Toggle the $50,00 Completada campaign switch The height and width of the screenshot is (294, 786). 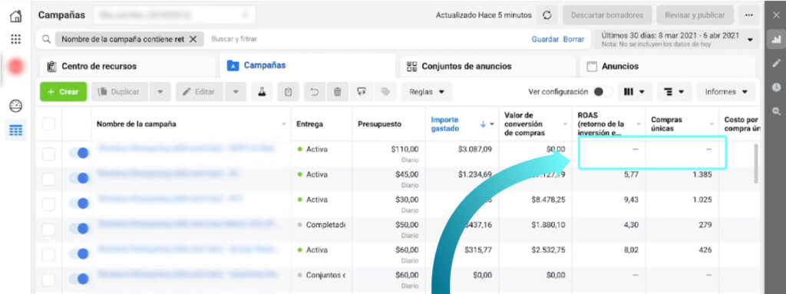(x=78, y=229)
